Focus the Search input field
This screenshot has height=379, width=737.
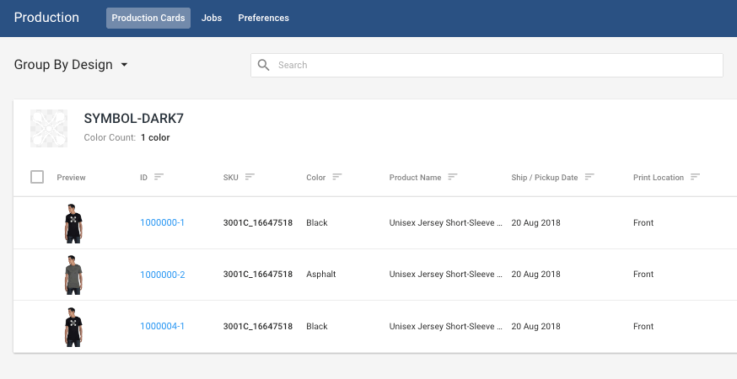pos(487,65)
